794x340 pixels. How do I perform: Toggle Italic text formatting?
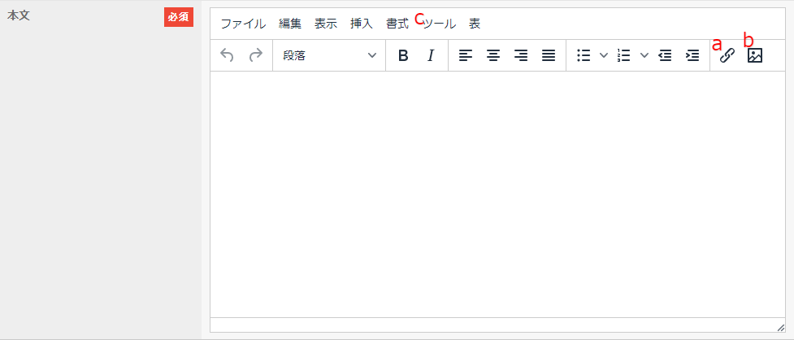pyautogui.click(x=431, y=55)
